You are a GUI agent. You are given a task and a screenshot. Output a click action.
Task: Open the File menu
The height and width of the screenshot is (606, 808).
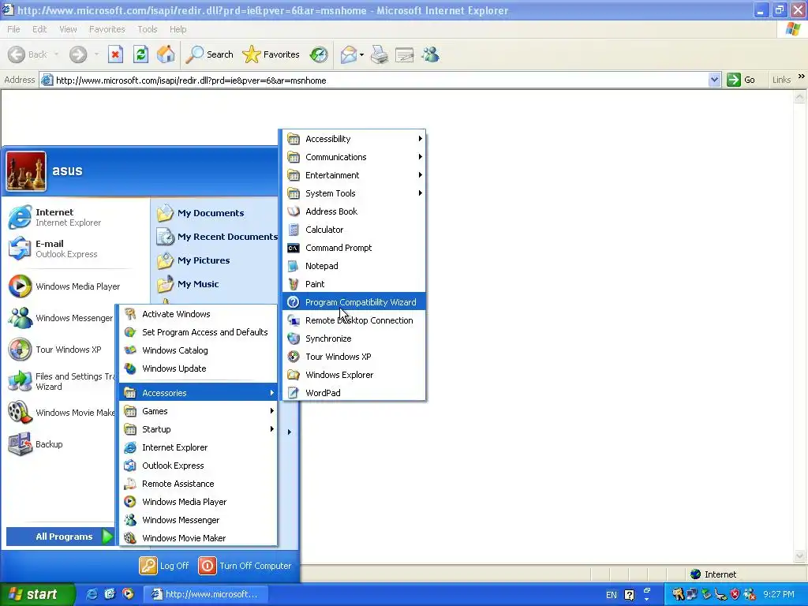[13, 29]
